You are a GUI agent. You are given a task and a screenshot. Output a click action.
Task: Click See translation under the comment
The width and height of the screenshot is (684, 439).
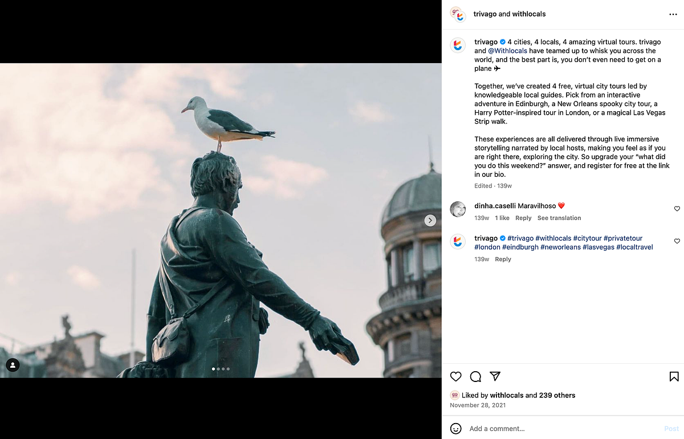point(559,218)
